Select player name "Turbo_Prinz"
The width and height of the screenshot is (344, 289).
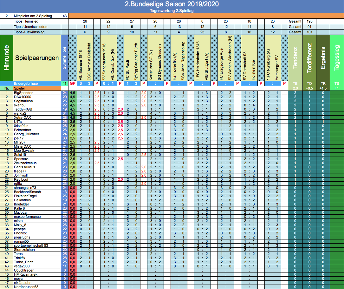[x=23, y=262]
